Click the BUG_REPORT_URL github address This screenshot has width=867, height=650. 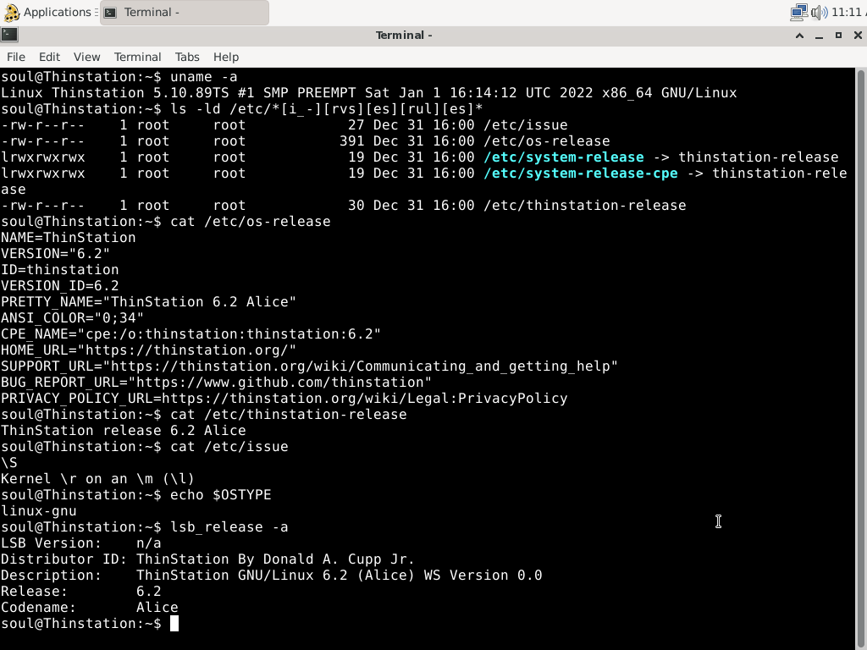point(279,382)
